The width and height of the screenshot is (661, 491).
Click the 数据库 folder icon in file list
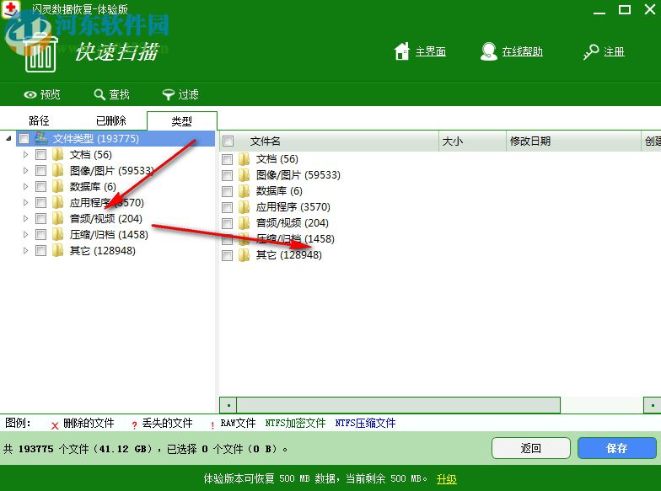(245, 190)
